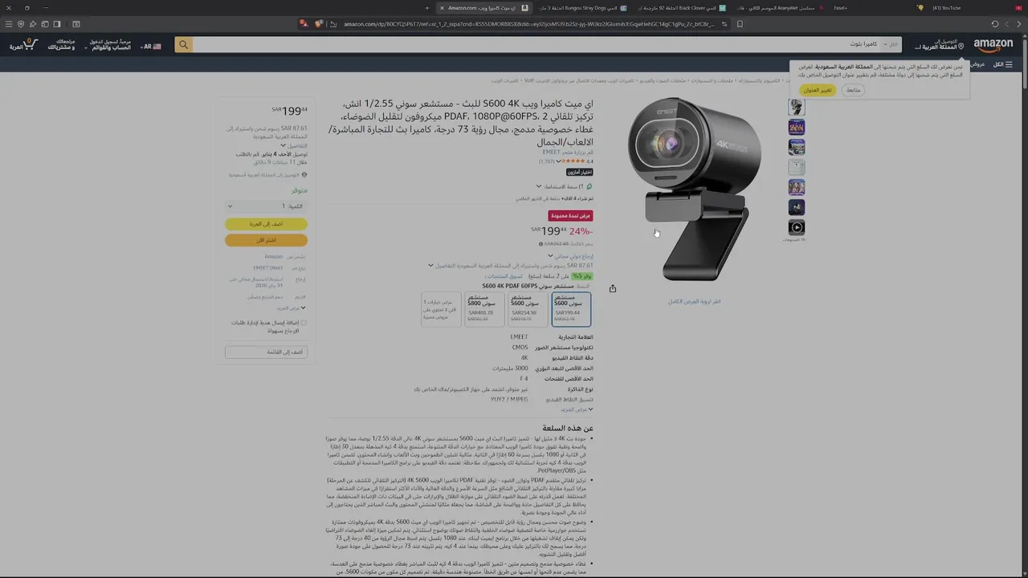
Task: Click the main webcam product image
Action: pyautogui.click(x=695, y=189)
